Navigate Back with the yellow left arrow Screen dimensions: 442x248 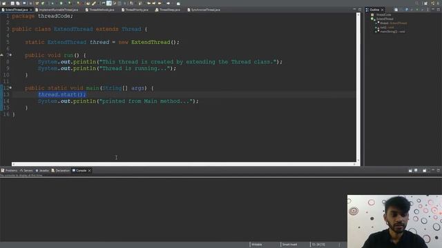160,3
